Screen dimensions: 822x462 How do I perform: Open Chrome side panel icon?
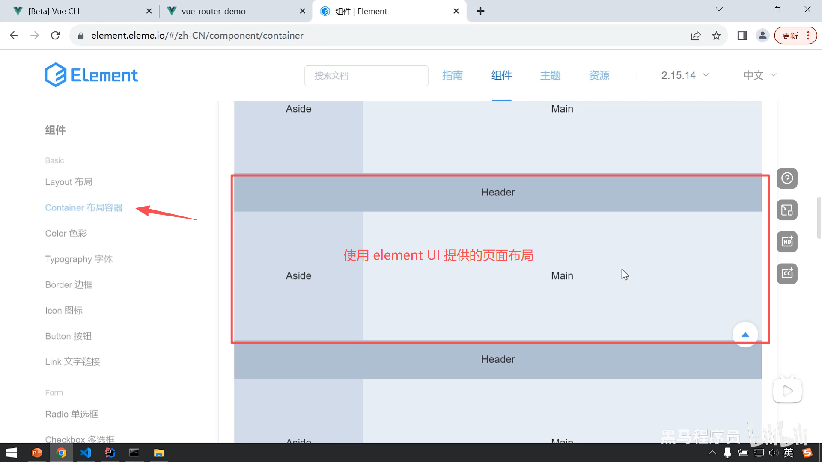(x=742, y=36)
